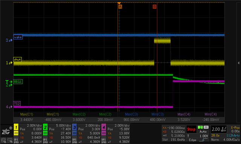241x144 pixels.
Task: Open the Edge trigger type setting
Action: pyautogui.click(x=192, y=140)
